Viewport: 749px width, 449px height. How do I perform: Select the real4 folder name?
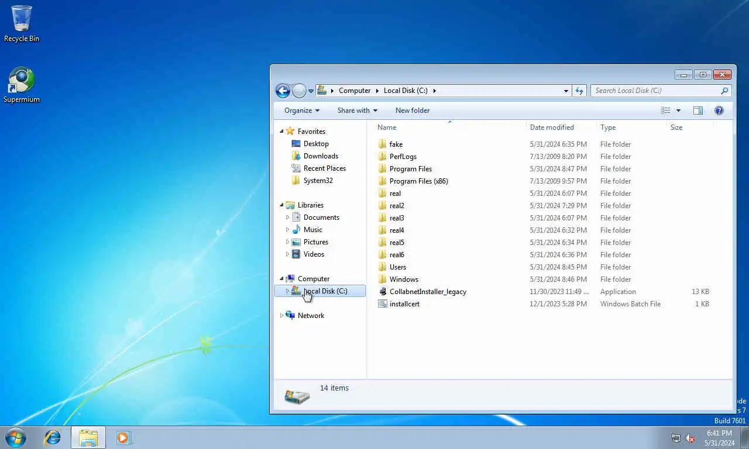(x=397, y=230)
